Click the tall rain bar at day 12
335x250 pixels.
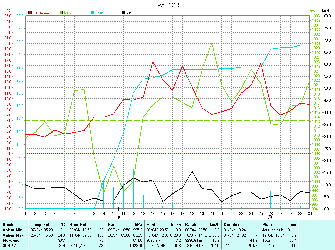[x=133, y=190]
